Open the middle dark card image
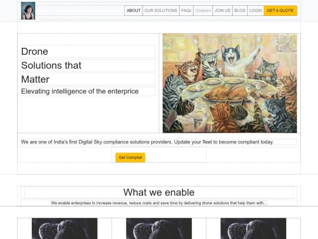This screenshot has width=318, height=239. pos(159,228)
